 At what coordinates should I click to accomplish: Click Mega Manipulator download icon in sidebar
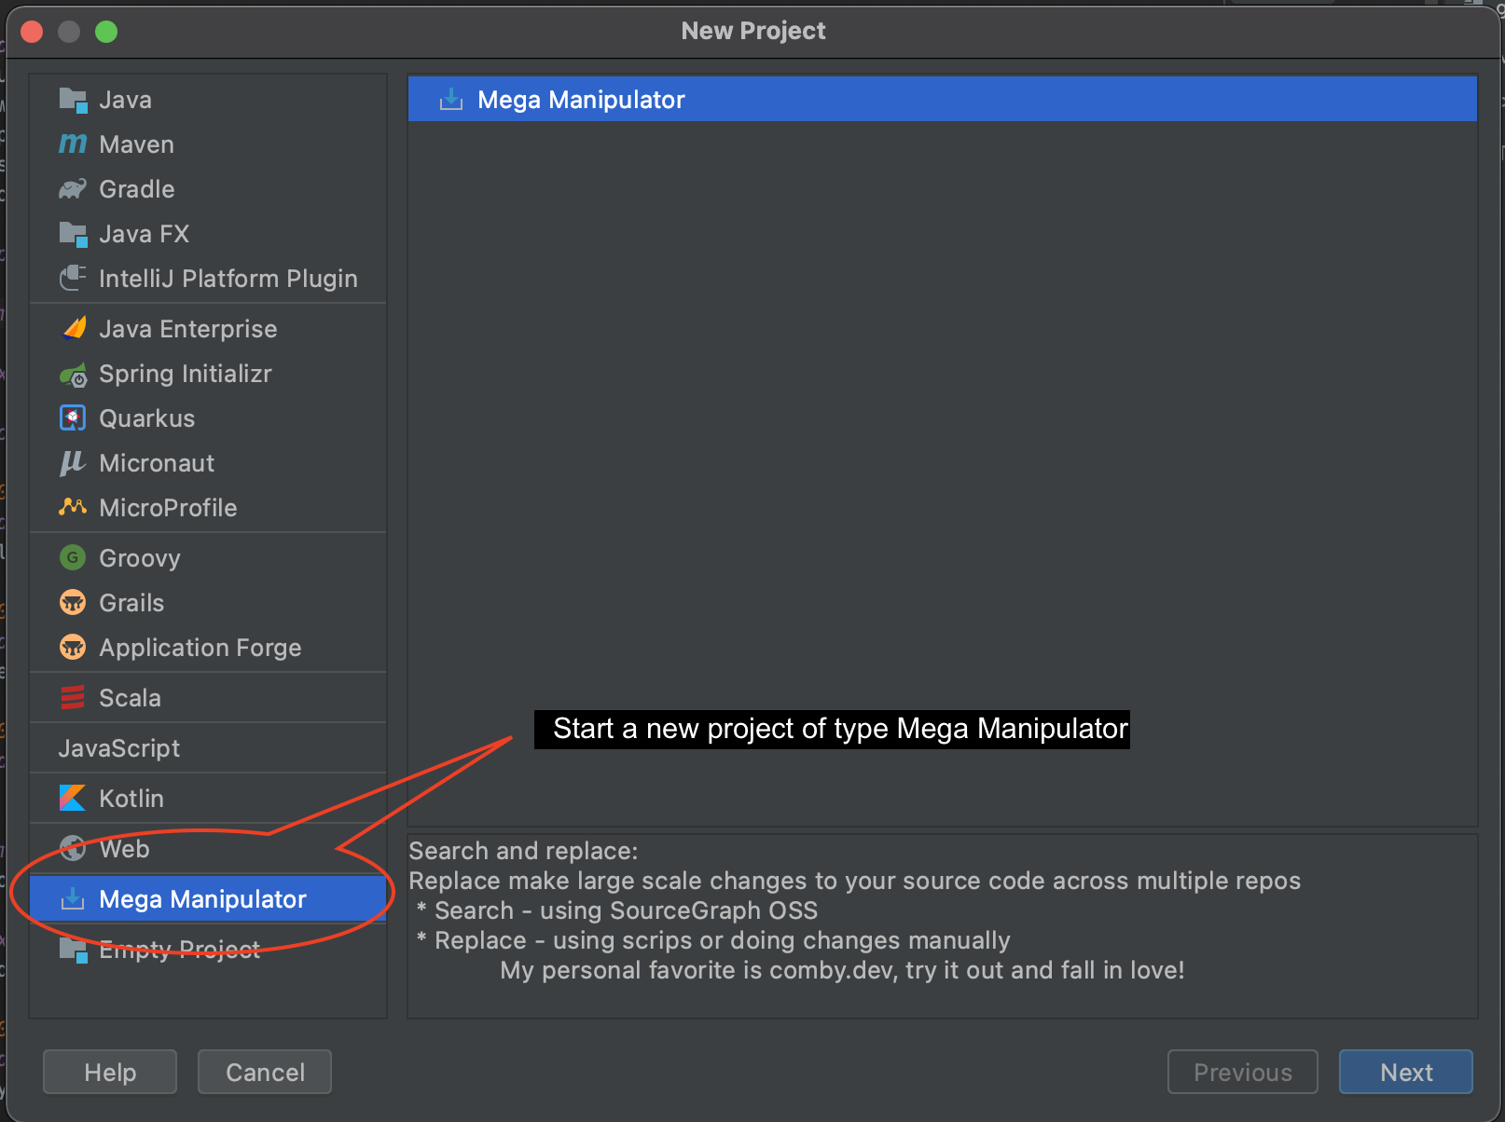tap(73, 898)
